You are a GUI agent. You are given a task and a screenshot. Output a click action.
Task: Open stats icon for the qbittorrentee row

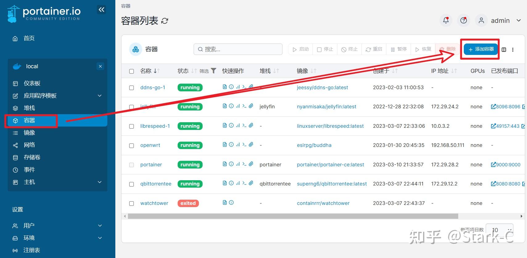click(238, 183)
